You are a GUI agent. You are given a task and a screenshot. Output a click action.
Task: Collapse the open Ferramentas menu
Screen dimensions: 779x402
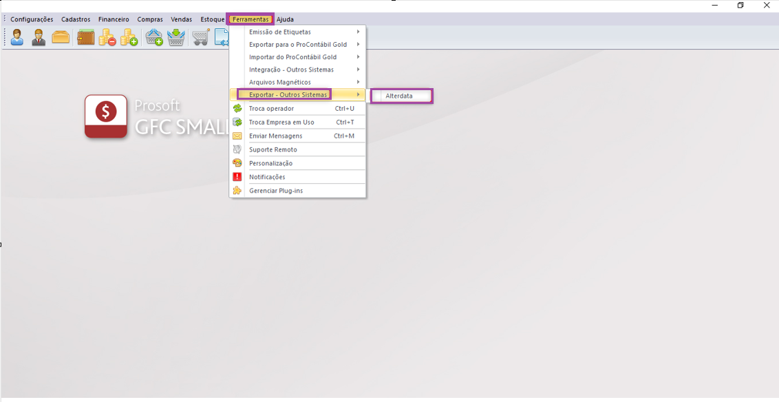pyautogui.click(x=250, y=19)
